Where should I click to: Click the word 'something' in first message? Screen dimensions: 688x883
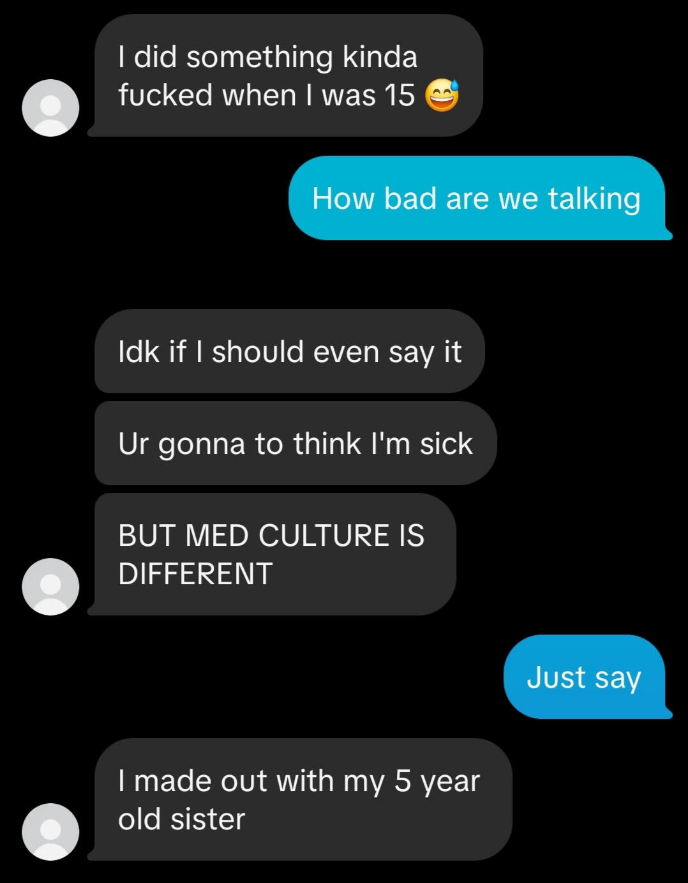point(260,57)
